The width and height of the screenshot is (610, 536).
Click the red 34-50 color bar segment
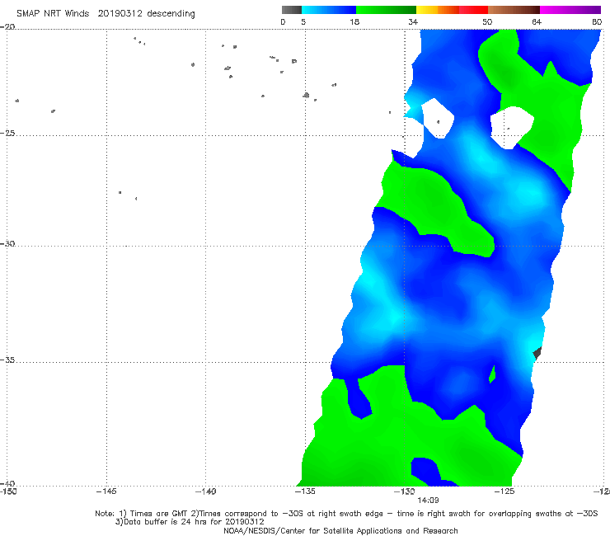click(x=452, y=10)
